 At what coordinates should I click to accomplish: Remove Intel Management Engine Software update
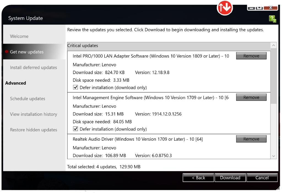[x=251, y=97]
